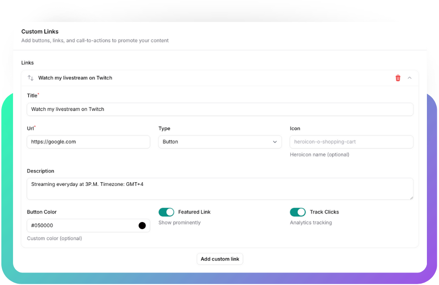Click the Button Color field label
The width and height of the screenshot is (439, 285).
[x=42, y=212]
